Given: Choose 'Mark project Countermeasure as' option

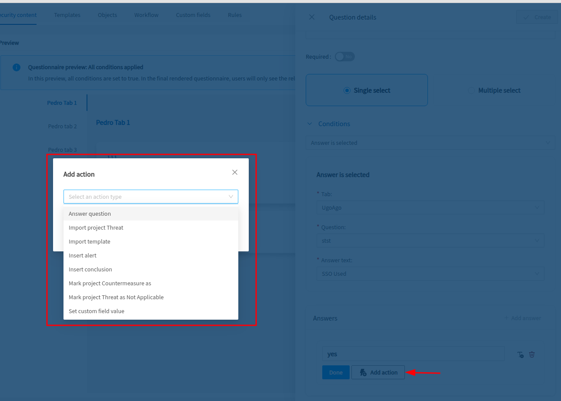Looking at the screenshot, I should (x=151, y=283).
